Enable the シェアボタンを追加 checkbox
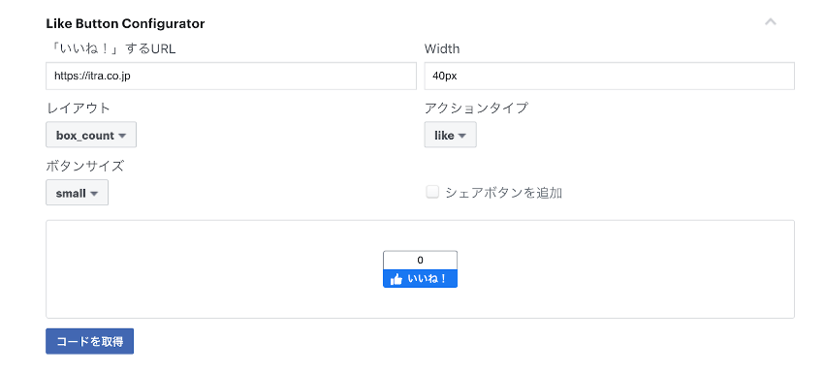The height and width of the screenshot is (372, 824). tap(432, 193)
